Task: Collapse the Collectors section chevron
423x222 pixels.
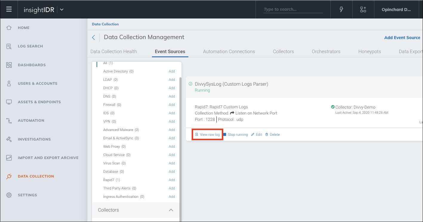Action: pyautogui.click(x=171, y=210)
